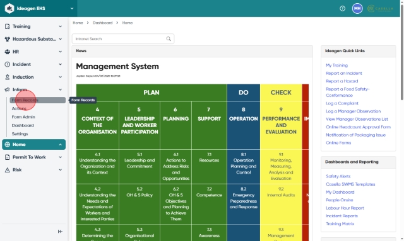Open Report a Hazard link
The width and height of the screenshot is (404, 241).
(342, 81)
